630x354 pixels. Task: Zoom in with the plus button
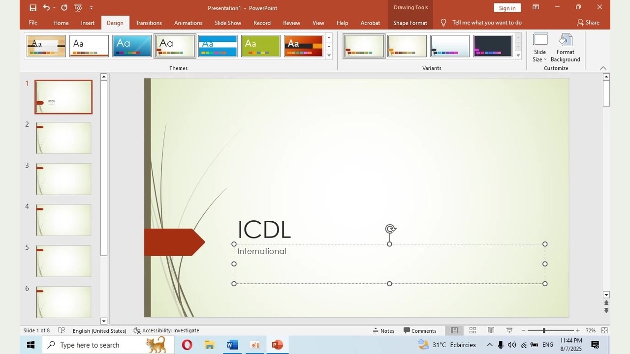tap(578, 330)
